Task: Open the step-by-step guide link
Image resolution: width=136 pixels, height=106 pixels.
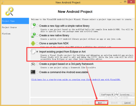Action: point(76,79)
